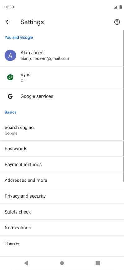Tap the back arrow in Settings header
The image size is (124, 270).
tap(8, 22)
